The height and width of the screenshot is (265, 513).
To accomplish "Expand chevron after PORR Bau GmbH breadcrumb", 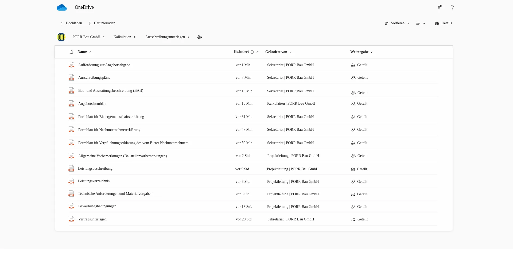I will [104, 37].
